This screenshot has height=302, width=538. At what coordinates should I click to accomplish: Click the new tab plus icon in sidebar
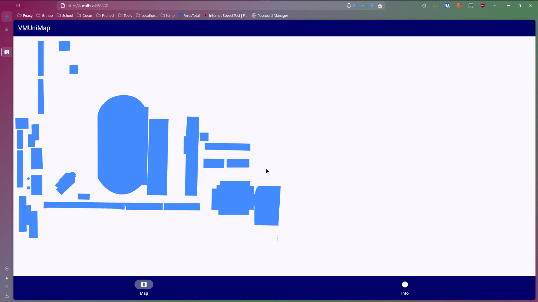(7, 41)
